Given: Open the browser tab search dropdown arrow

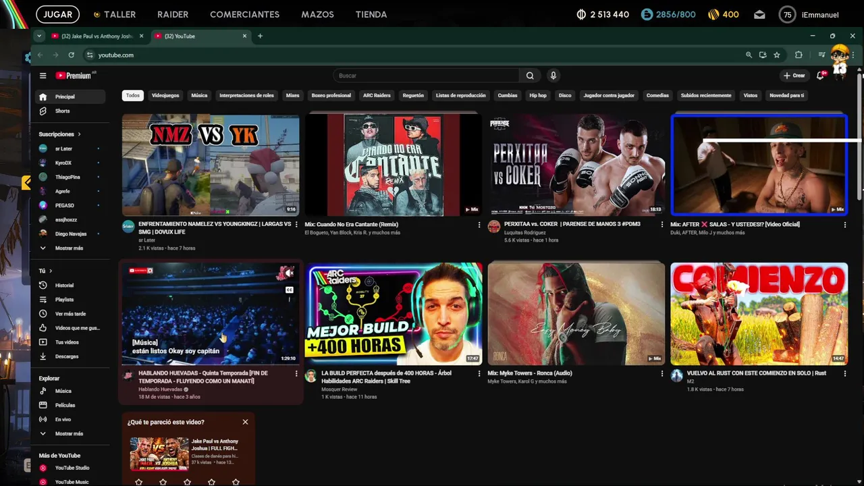Looking at the screenshot, I should 39,36.
